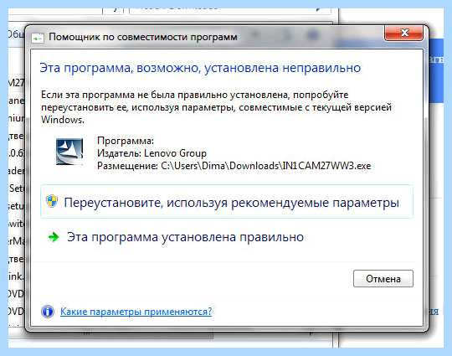452x356 pixels.
Task: Select "Эта программа установлена правильно"
Action: click(x=185, y=237)
